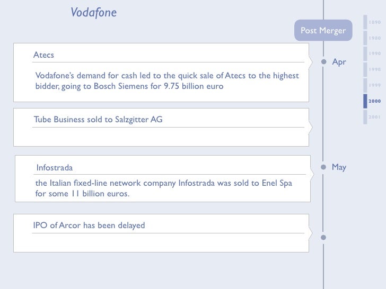Select the 1890 year in timeline index
The height and width of the screenshot is (289, 386).
375,22
